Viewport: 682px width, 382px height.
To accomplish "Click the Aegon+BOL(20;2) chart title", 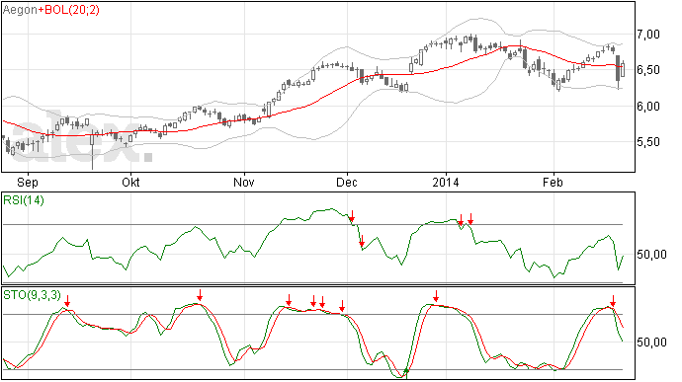I will (x=51, y=10).
